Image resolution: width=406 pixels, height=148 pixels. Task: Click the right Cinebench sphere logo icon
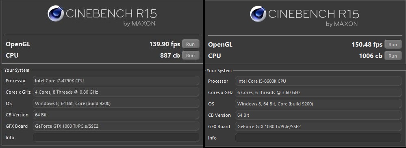[258, 14]
